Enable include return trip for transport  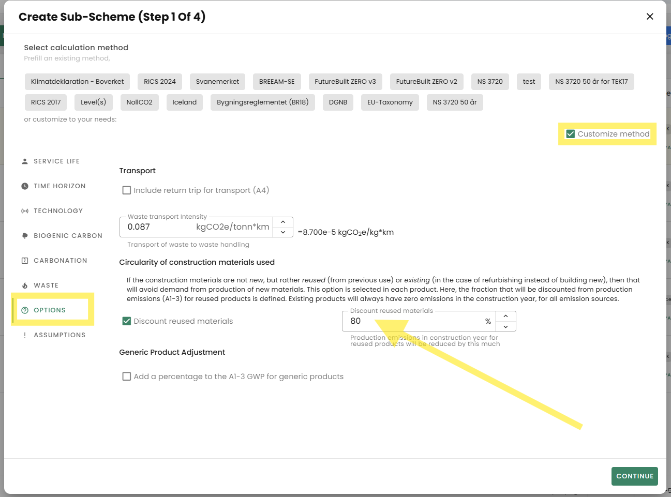point(127,190)
